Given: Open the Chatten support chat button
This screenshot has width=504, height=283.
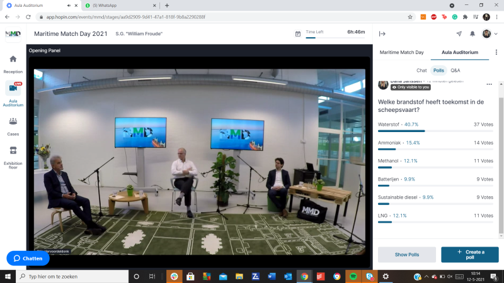Looking at the screenshot, I should (x=28, y=258).
